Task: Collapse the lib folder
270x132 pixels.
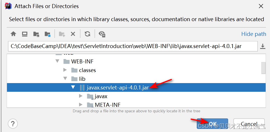Action: tap(65, 79)
